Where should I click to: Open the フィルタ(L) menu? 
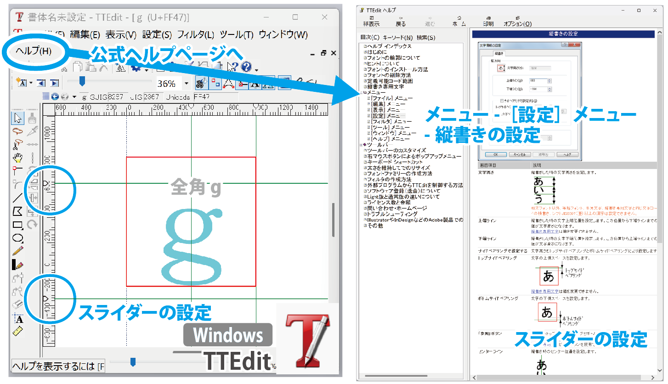(196, 34)
